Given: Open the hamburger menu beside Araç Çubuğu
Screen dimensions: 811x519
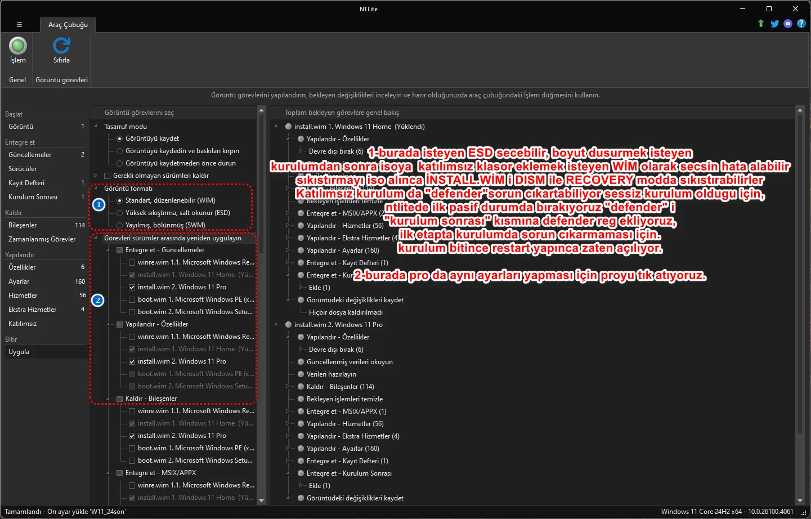Looking at the screenshot, I should (19, 25).
